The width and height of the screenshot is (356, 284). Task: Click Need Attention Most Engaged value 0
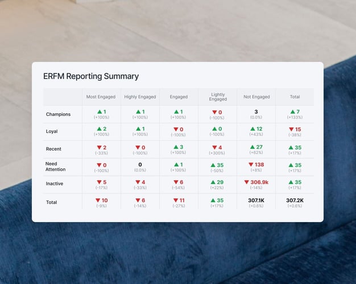[x=105, y=165]
